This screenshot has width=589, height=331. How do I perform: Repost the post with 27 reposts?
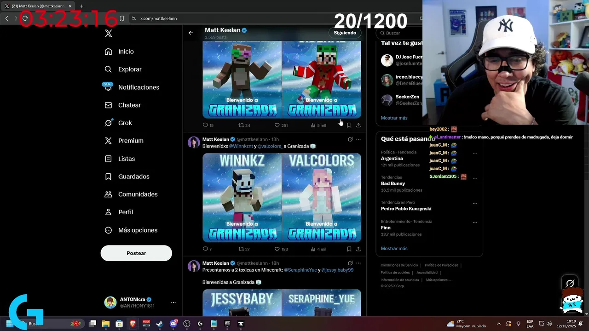tap(244, 249)
